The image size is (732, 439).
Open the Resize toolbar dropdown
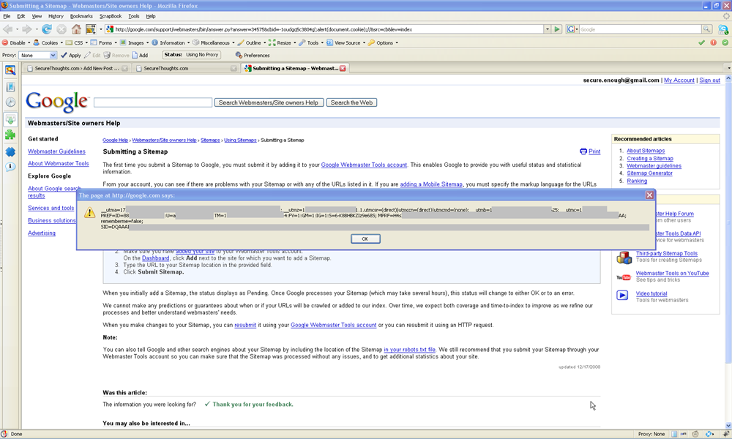click(283, 42)
